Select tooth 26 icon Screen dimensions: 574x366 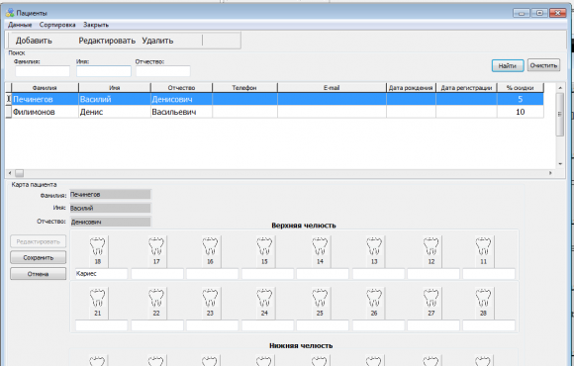point(374,303)
